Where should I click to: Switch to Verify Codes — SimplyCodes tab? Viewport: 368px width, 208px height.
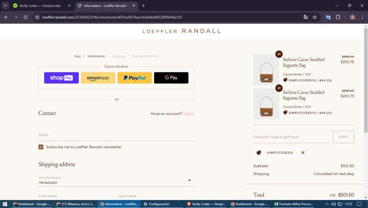(x=40, y=6)
